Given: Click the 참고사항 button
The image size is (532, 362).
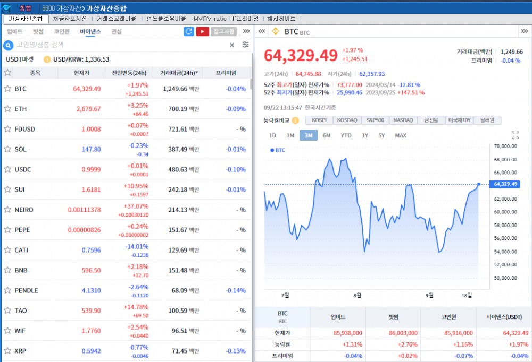Looking at the screenshot, I should (x=222, y=31).
